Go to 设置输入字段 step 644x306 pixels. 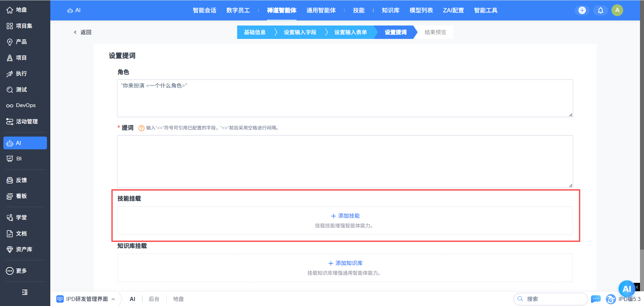click(300, 32)
